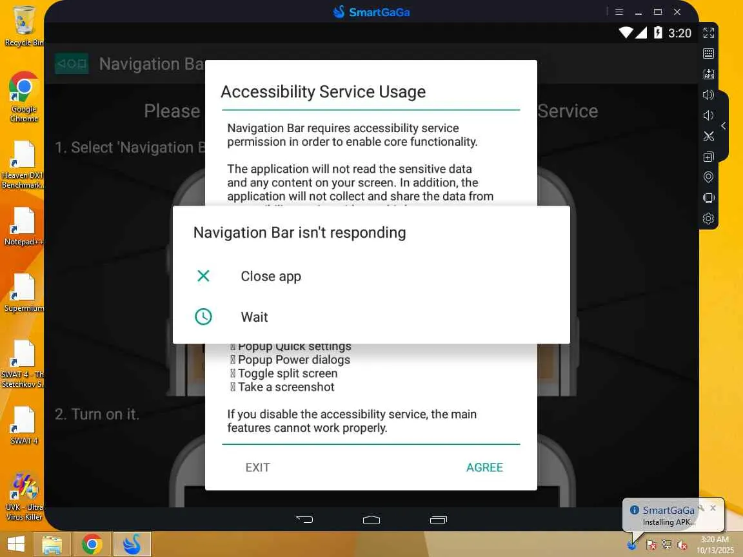The image size is (743, 557).
Task: Tap the Android recent apps button
Action: [x=439, y=520]
